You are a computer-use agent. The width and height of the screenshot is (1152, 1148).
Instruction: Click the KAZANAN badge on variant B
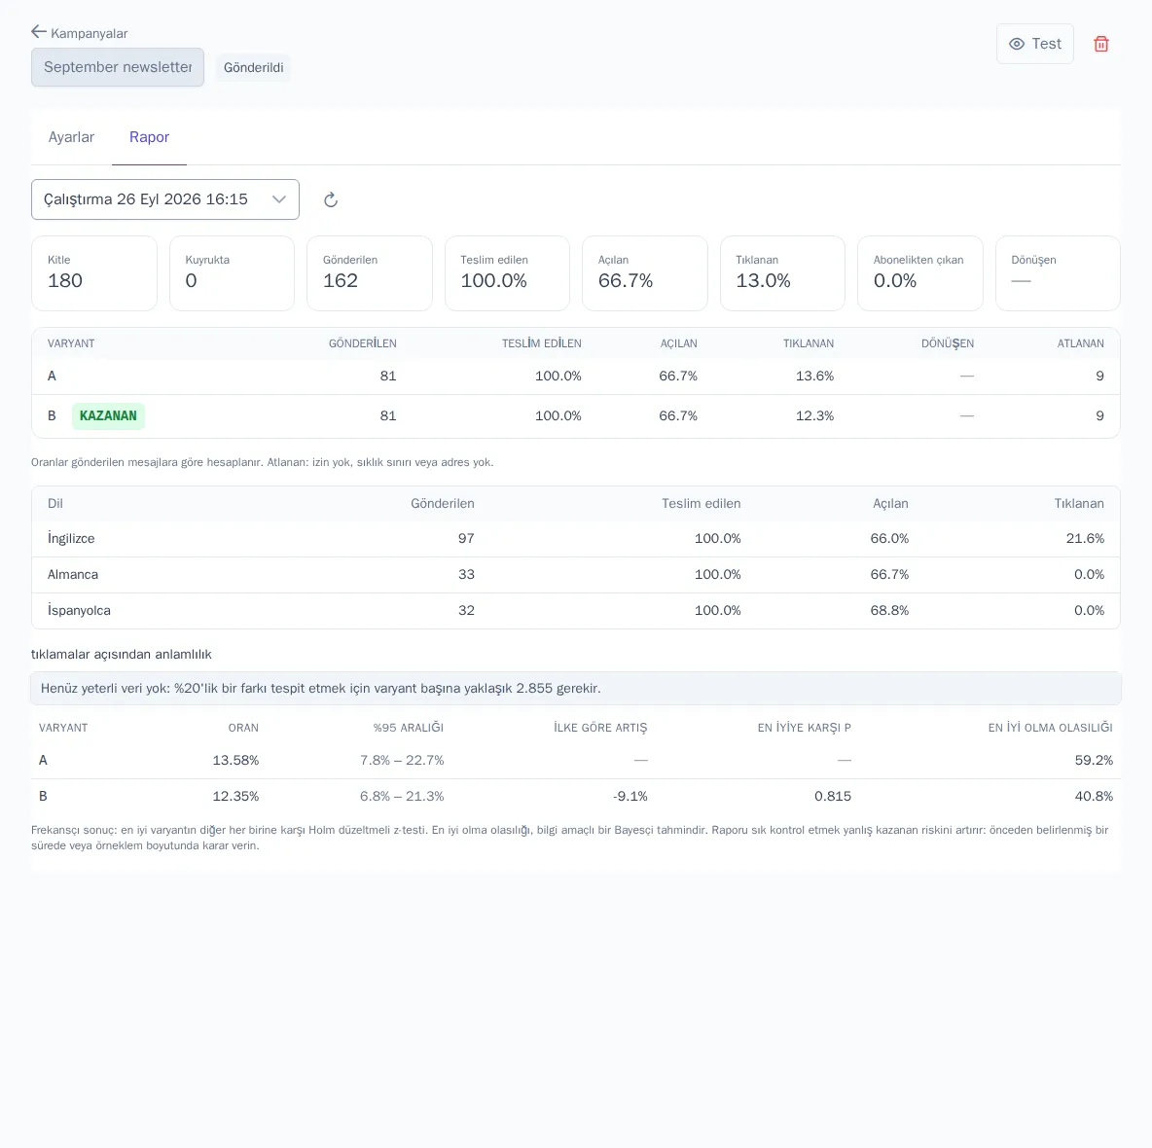coord(108,415)
